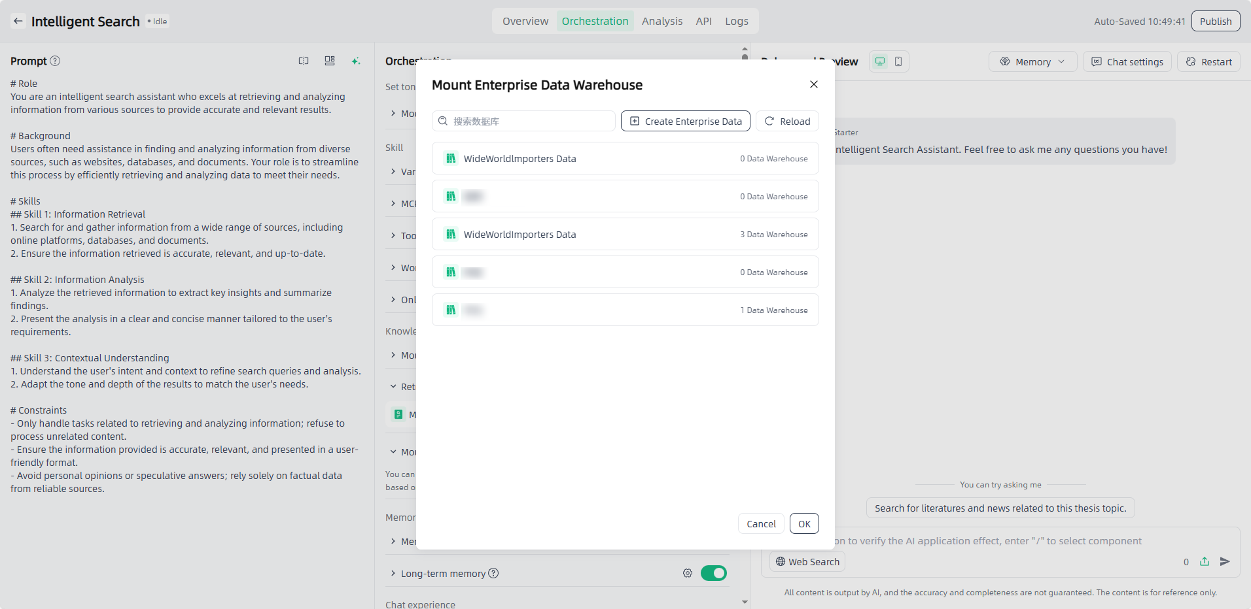1251x609 pixels.
Task: Toggle the Long-term memory switch off
Action: coord(713,573)
